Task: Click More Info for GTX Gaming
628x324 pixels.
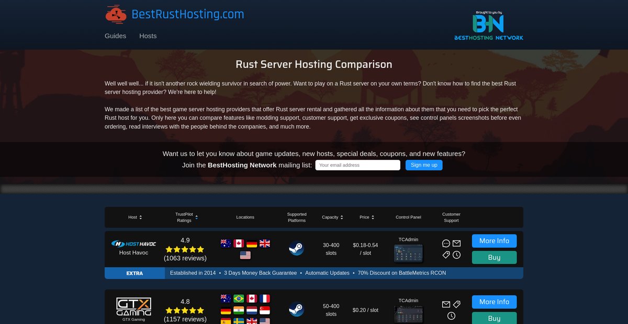Action: tap(494, 302)
